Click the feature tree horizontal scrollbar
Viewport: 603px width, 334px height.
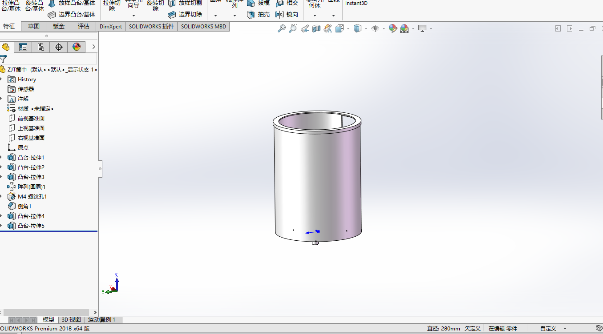click(46, 312)
